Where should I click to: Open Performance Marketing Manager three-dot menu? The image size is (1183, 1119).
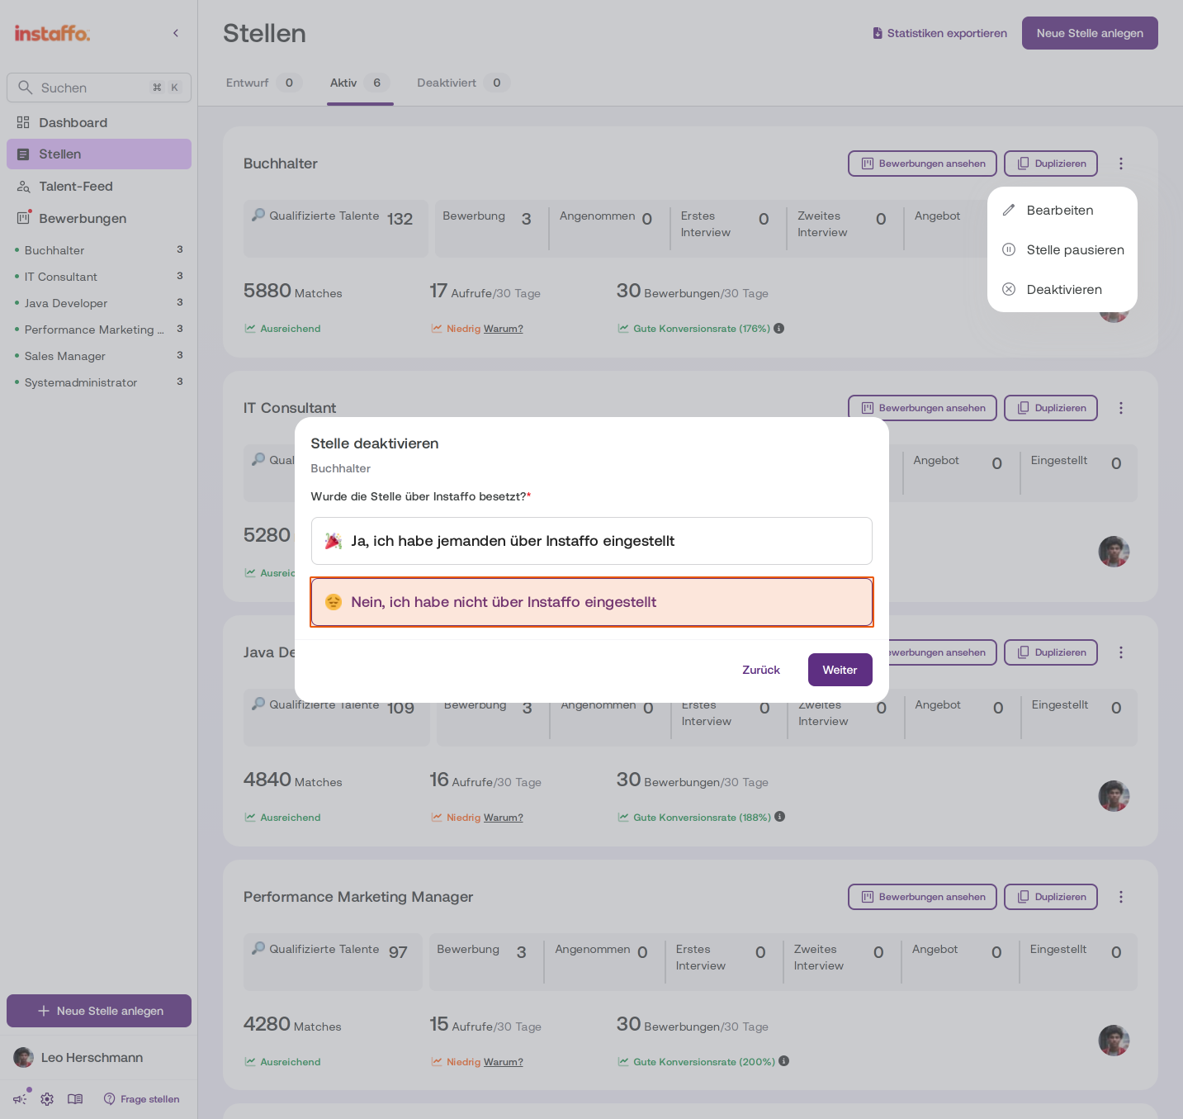coord(1121,897)
